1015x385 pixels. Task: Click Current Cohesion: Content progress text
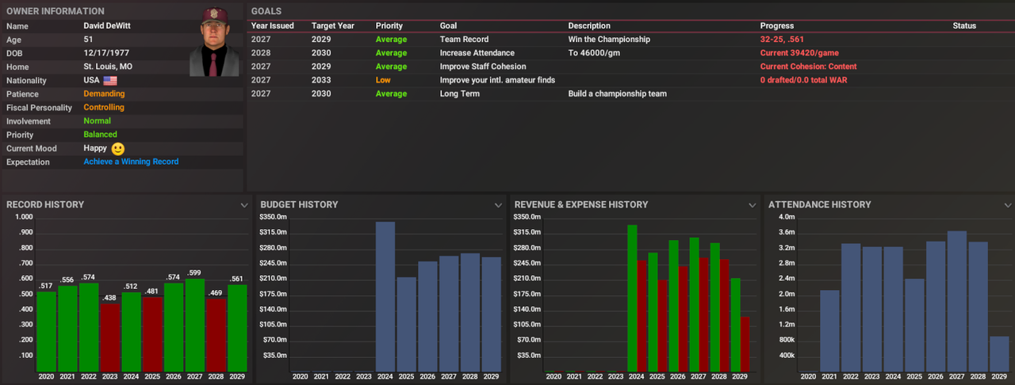(x=808, y=67)
